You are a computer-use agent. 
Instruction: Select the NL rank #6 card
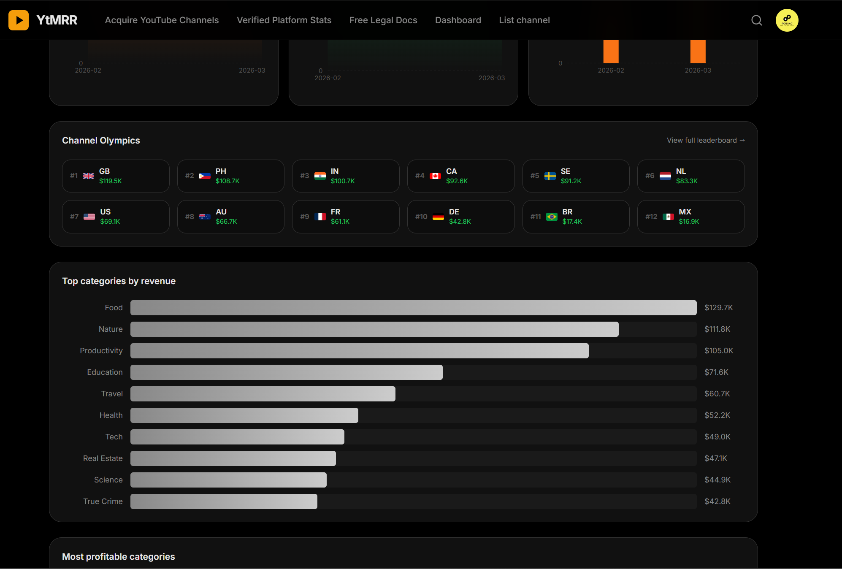pyautogui.click(x=691, y=176)
